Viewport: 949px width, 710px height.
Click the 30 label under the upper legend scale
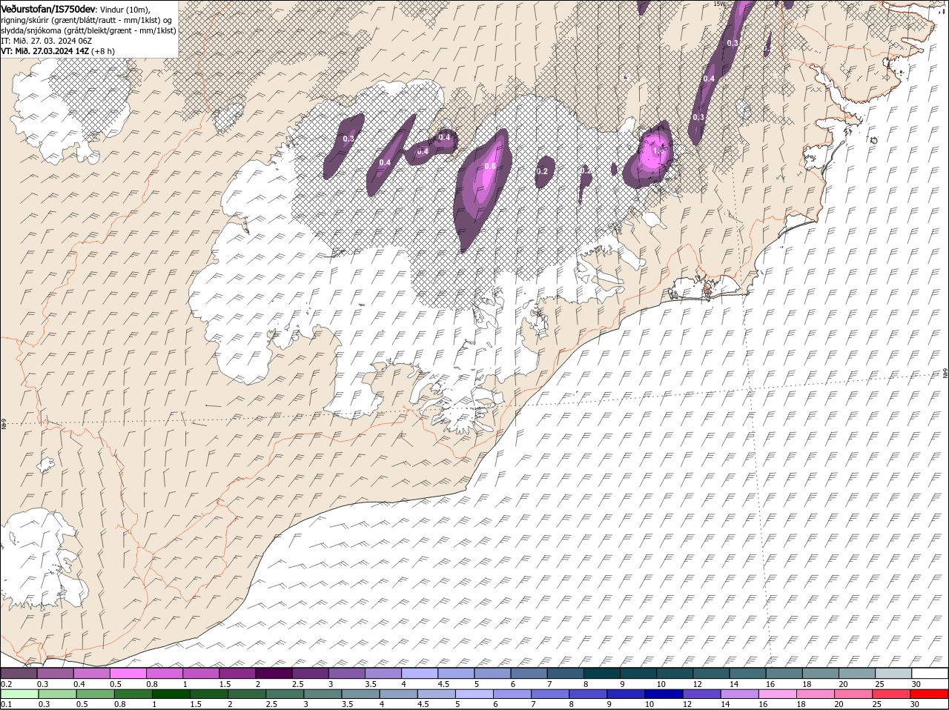tap(916, 684)
